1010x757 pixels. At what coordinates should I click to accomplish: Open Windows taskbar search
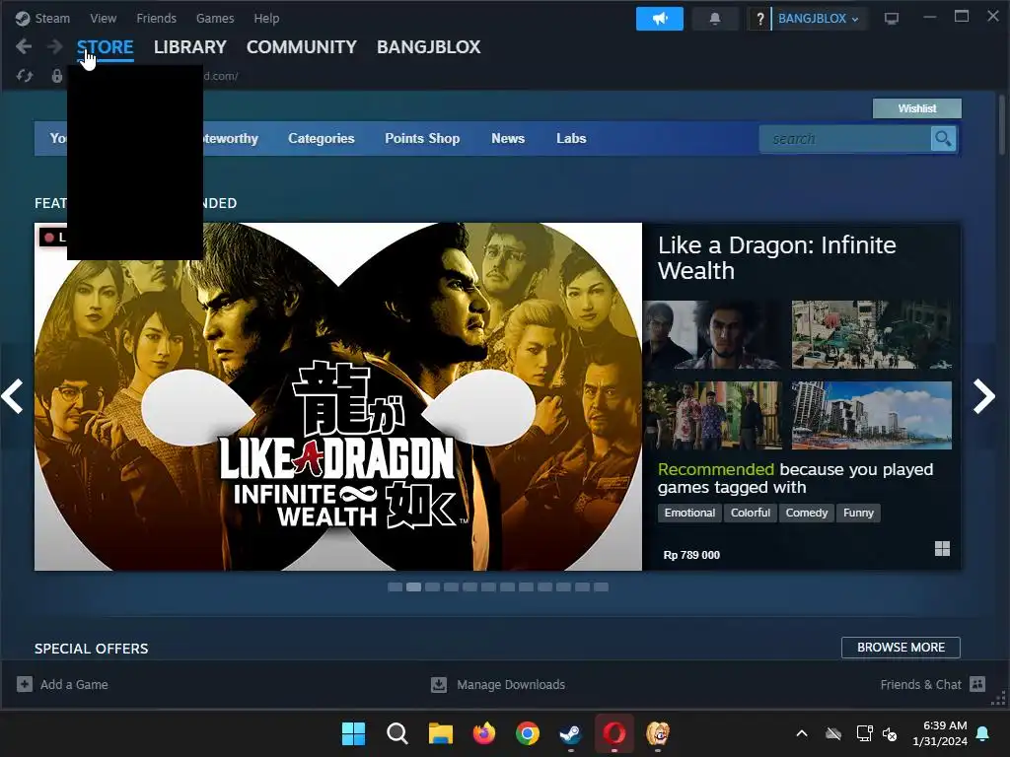tap(397, 733)
